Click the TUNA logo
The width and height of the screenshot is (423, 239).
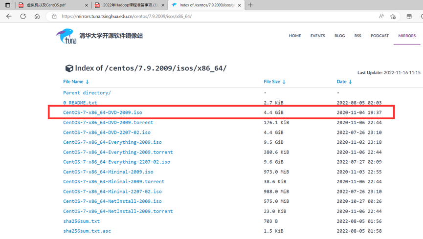pos(67,36)
